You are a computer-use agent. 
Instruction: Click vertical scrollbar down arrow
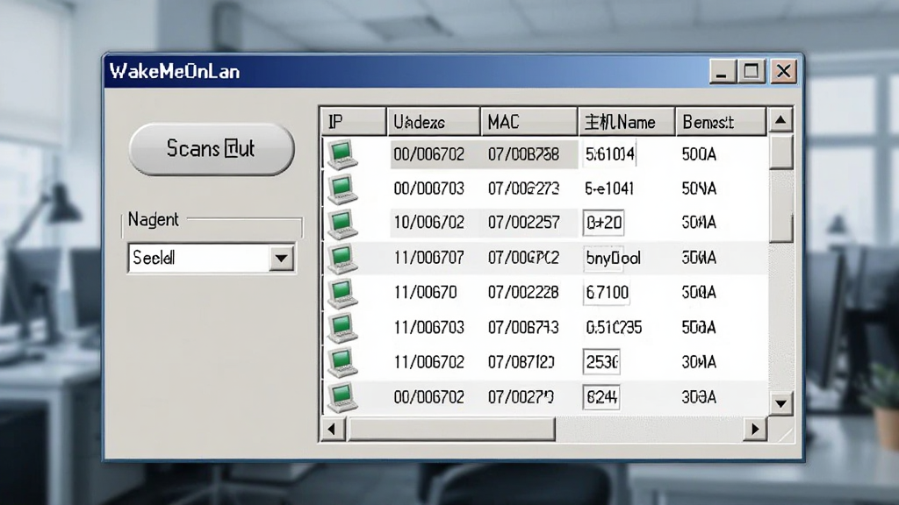coord(780,403)
